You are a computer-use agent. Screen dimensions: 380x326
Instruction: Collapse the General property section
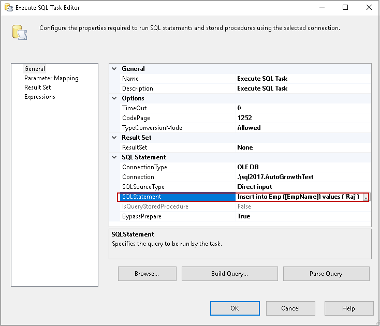click(114, 69)
